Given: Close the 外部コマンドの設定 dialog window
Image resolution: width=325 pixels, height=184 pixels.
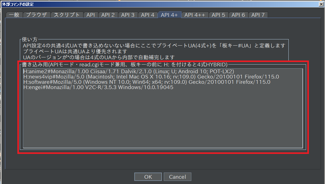Looking at the screenshot, I should pyautogui.click(x=321, y=4).
